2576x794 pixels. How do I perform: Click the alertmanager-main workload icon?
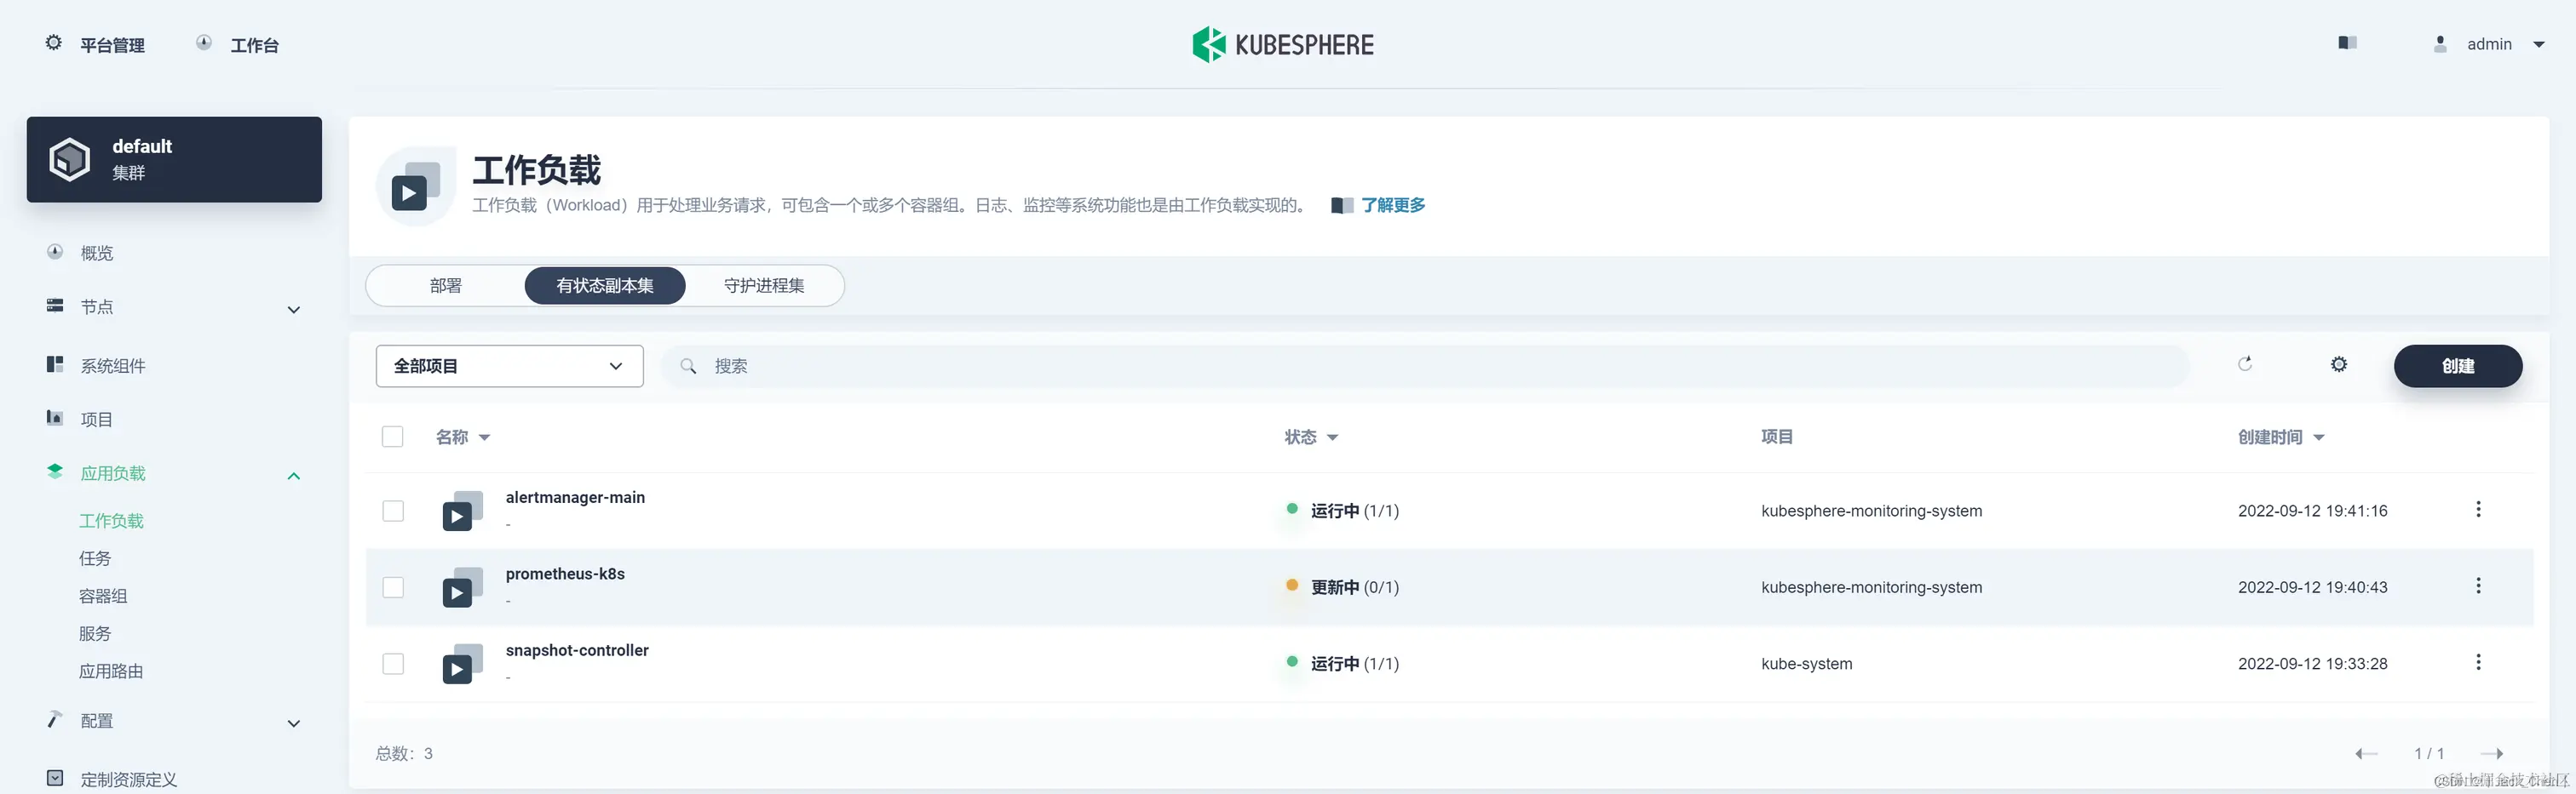(x=462, y=511)
